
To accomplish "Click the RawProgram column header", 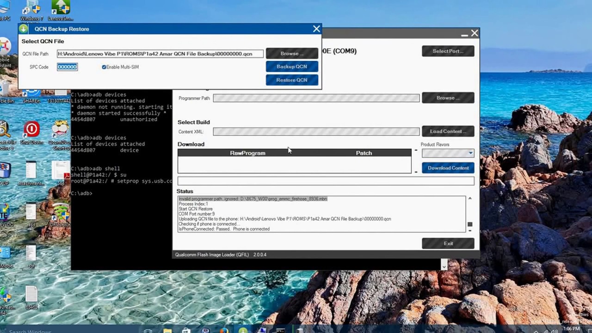I will (x=247, y=153).
